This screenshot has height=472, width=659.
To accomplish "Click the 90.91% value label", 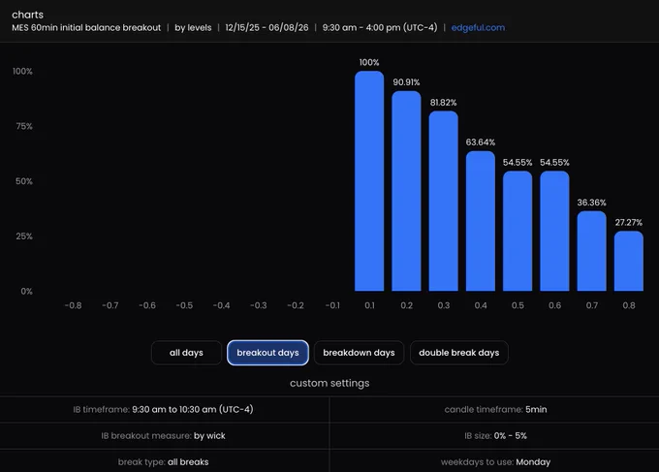I will point(406,82).
